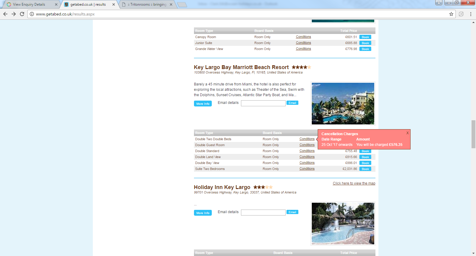This screenshot has width=476, height=256.
Task: Click the £776.98 price text
Action: pyautogui.click(x=351, y=49)
